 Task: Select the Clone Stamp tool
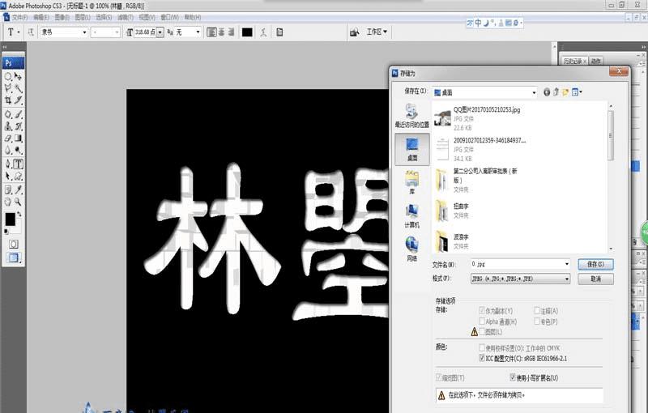tap(8, 126)
